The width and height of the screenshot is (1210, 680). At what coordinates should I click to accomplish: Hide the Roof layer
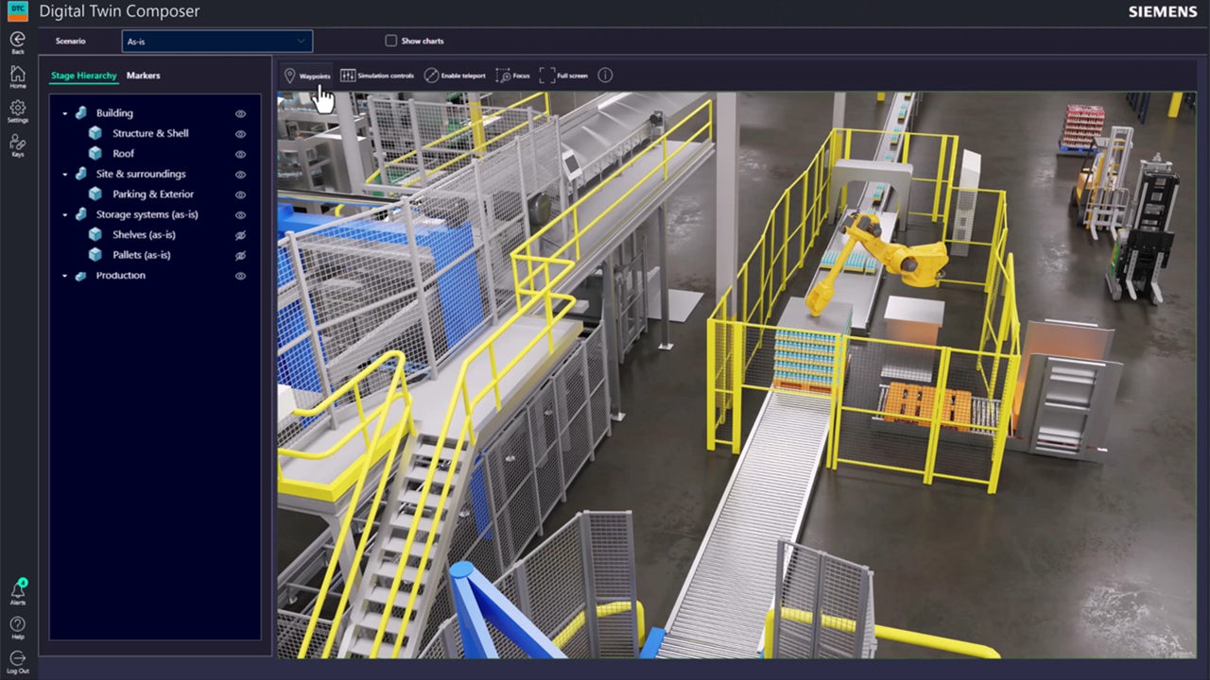(x=240, y=154)
